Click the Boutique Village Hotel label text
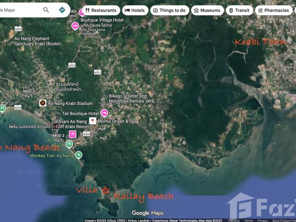Viewport: 296px width, 222px height. (x=102, y=23)
